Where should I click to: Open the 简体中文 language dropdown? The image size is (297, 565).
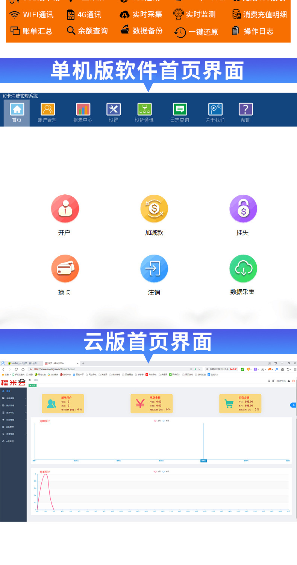point(281,381)
